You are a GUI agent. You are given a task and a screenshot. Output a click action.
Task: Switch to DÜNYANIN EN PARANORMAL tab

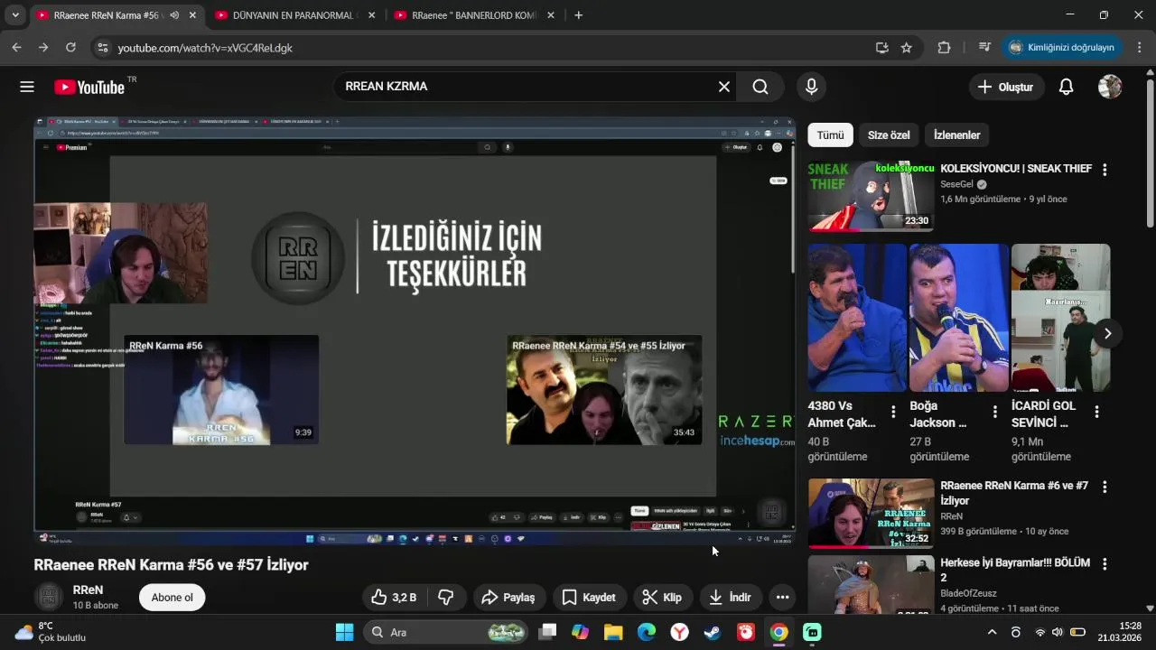click(x=294, y=15)
